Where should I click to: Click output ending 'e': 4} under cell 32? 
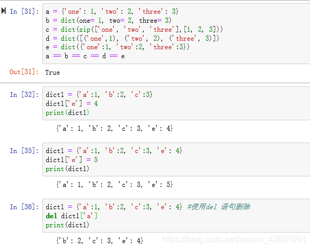tap(114, 128)
